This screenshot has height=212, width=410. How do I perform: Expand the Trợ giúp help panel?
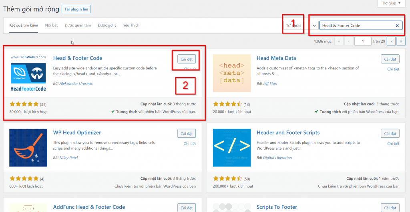(x=391, y=3)
